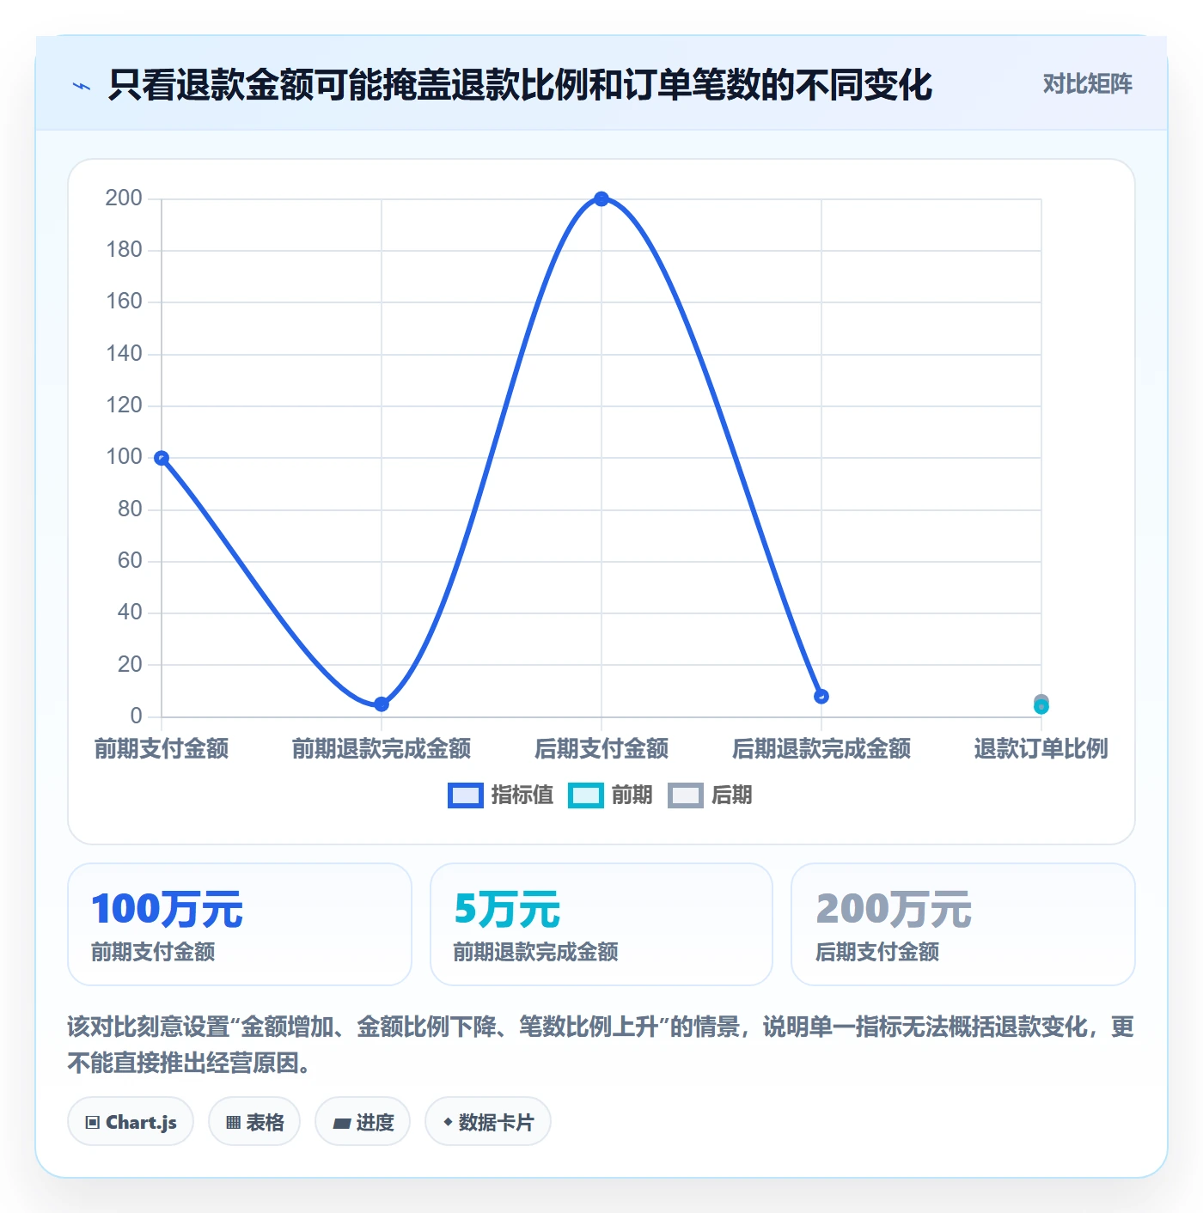Click the 退款订单比例 axis label

pos(1041,748)
